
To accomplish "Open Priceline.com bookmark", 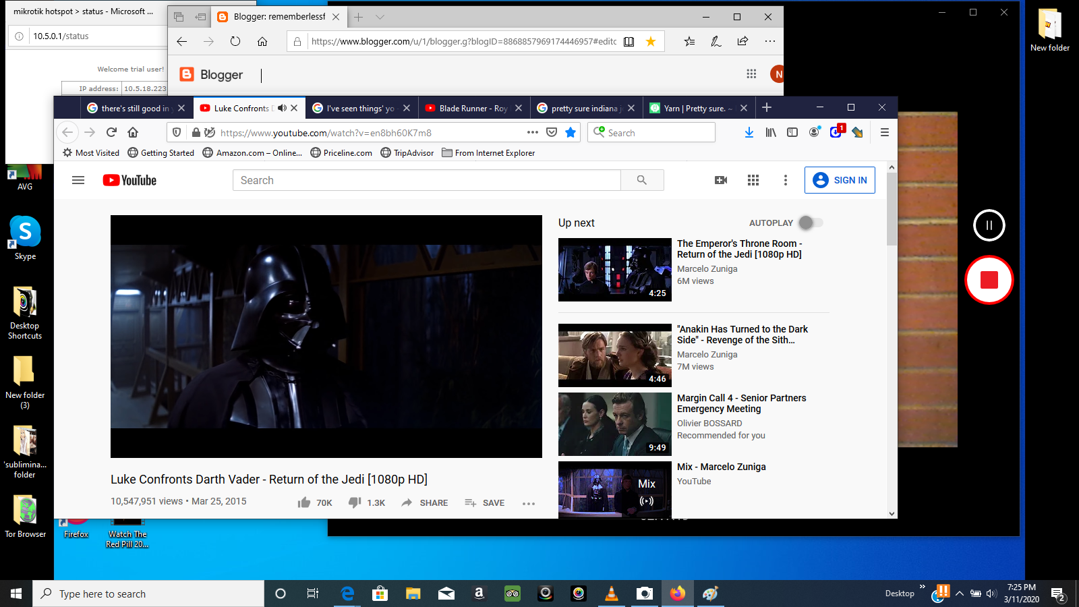I will 341,153.
